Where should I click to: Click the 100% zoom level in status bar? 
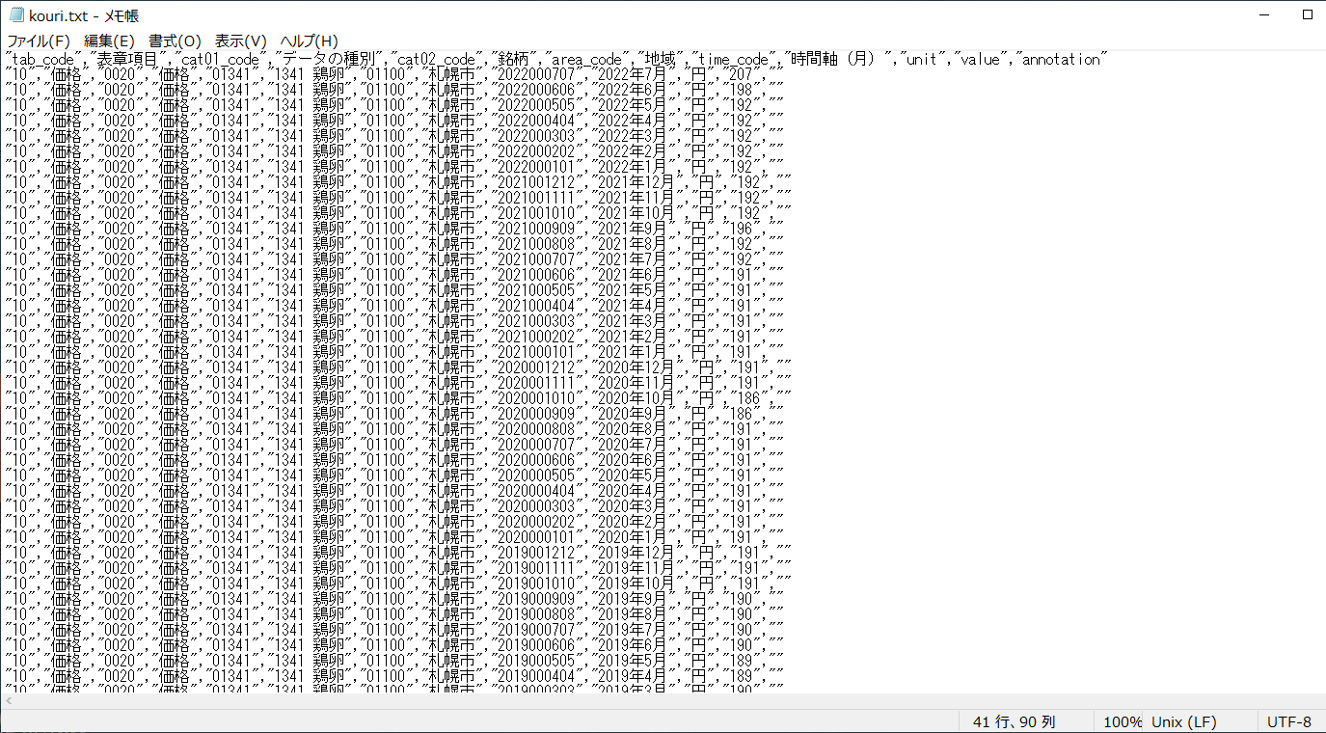point(1122,722)
